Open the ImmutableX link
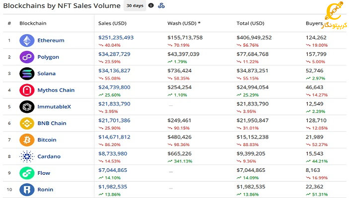The width and height of the screenshot is (349, 198). pos(54,107)
